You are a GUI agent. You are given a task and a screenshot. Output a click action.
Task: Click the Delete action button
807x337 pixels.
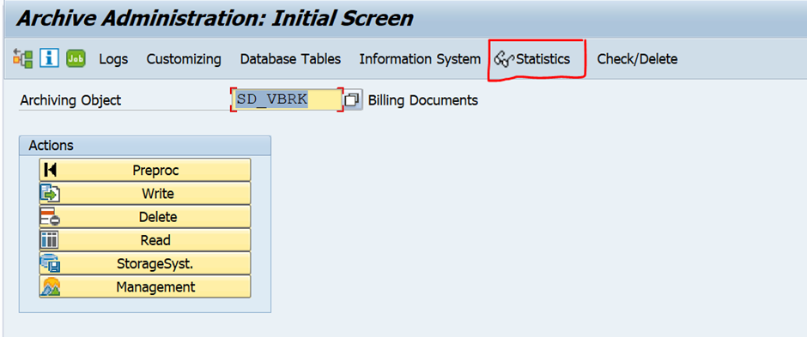[x=145, y=217]
